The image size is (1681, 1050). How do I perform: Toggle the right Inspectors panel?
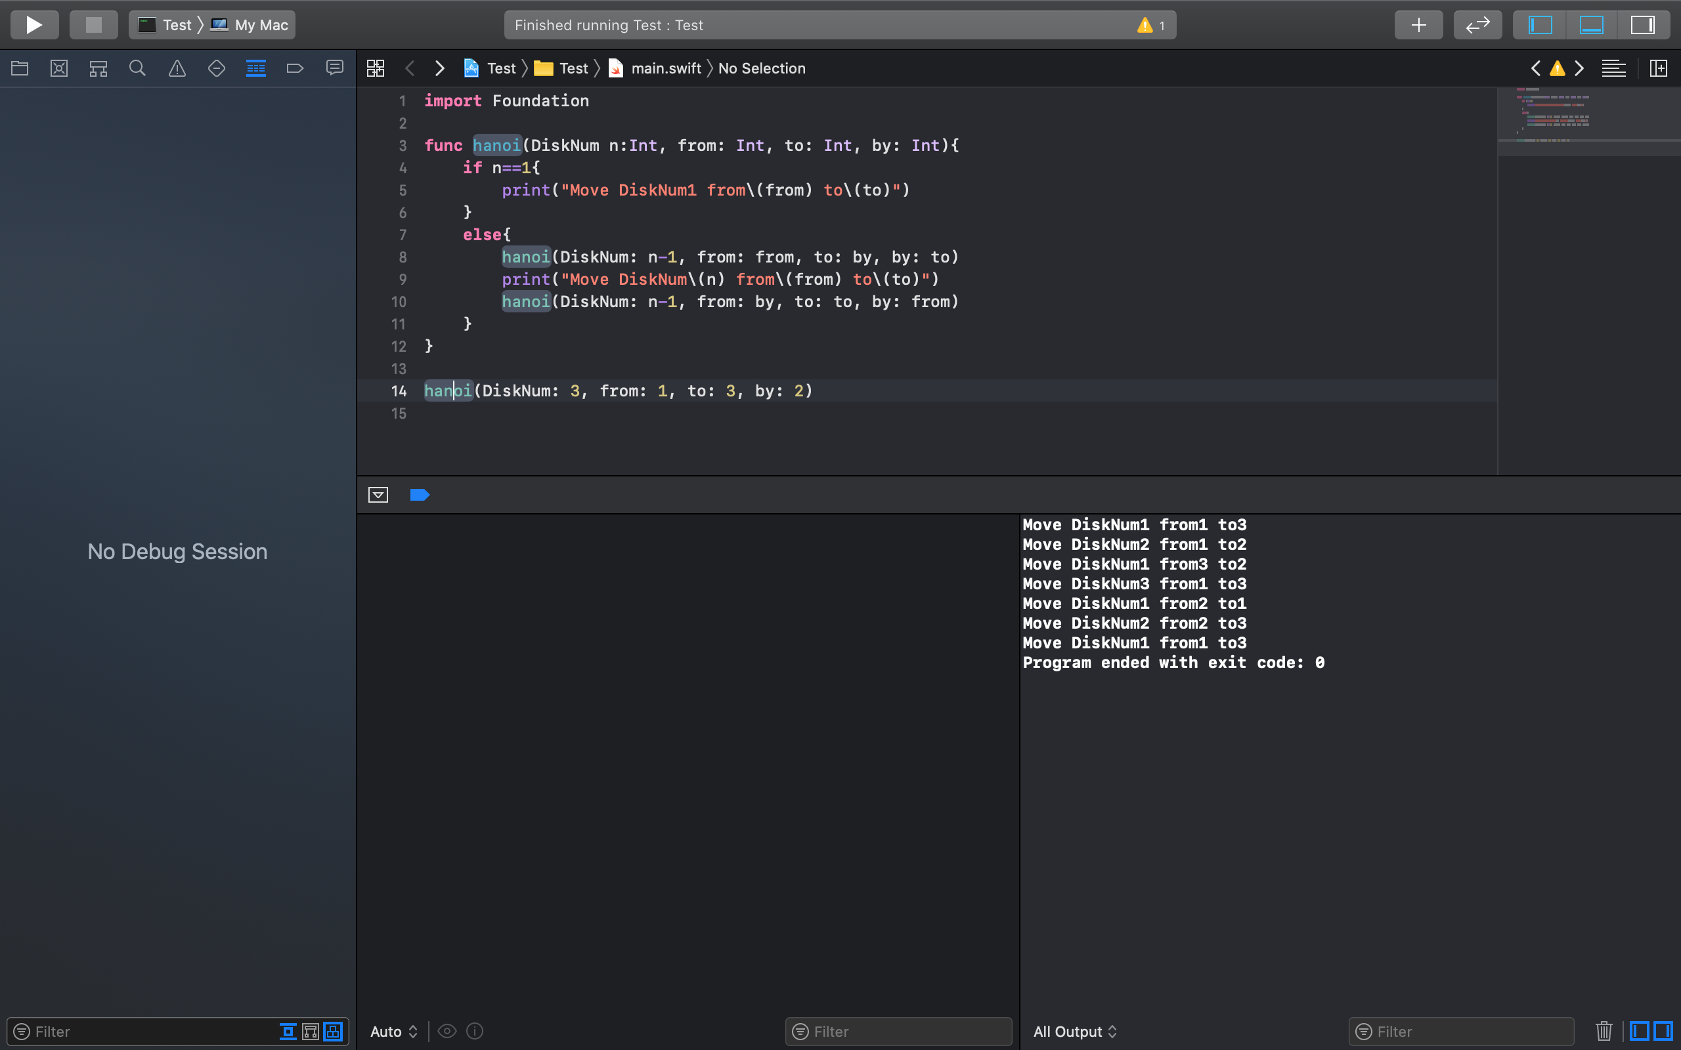click(1643, 25)
